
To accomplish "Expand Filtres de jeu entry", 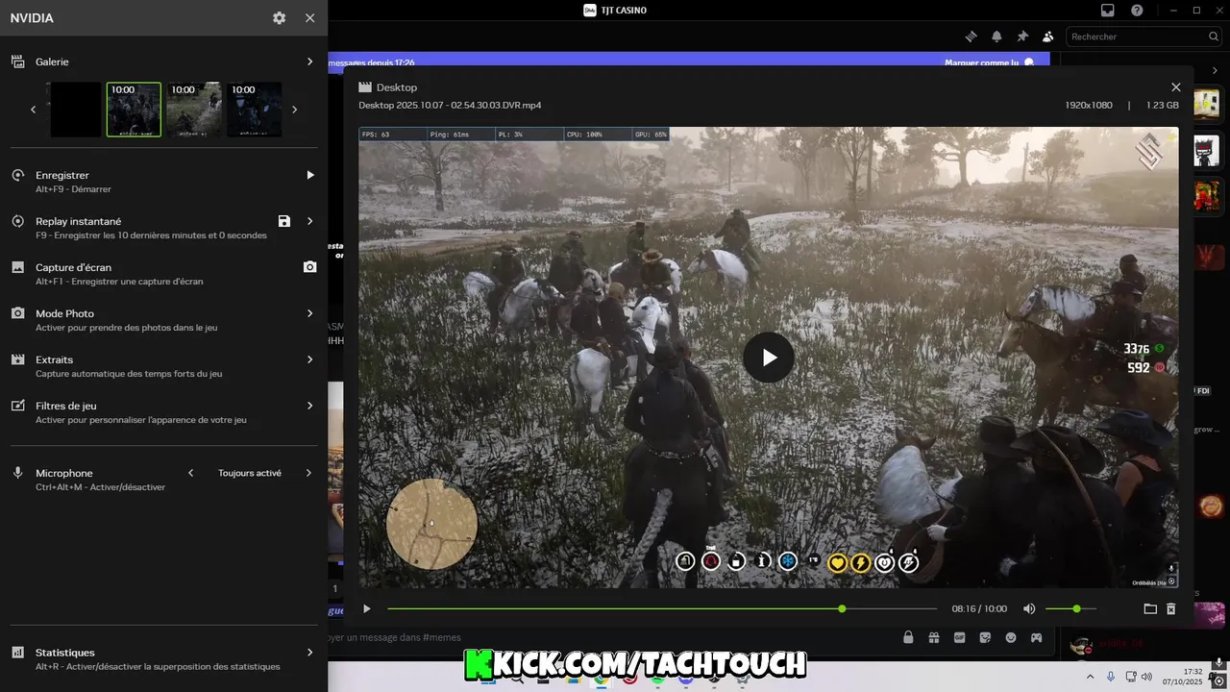I will coord(309,406).
